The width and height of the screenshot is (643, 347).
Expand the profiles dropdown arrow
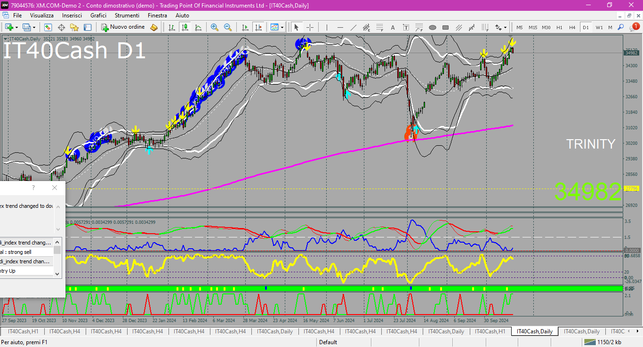pyautogui.click(x=34, y=27)
